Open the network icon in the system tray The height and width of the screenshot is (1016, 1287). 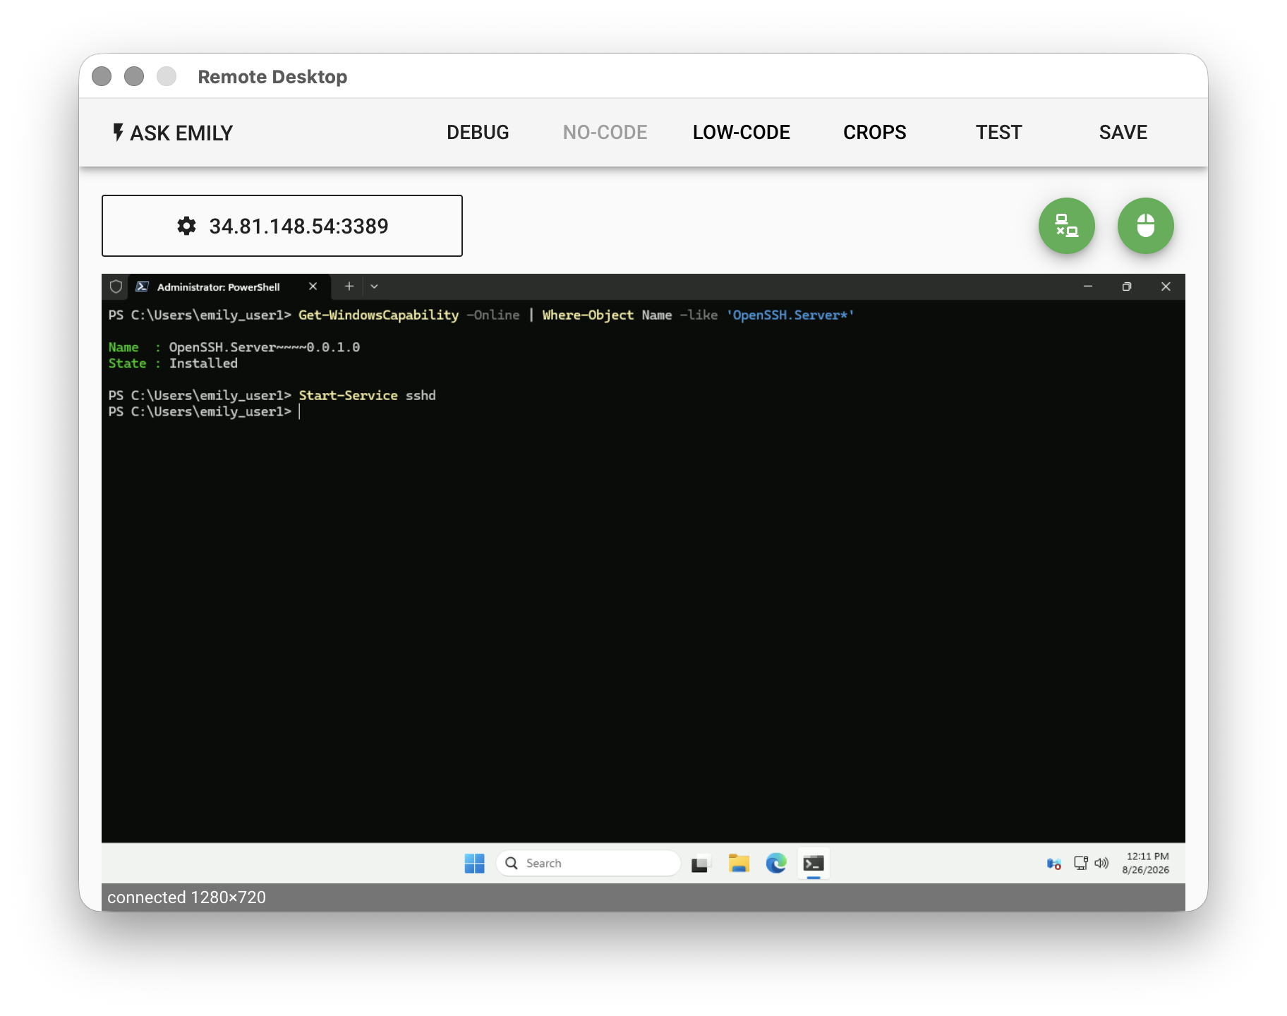[x=1080, y=863]
